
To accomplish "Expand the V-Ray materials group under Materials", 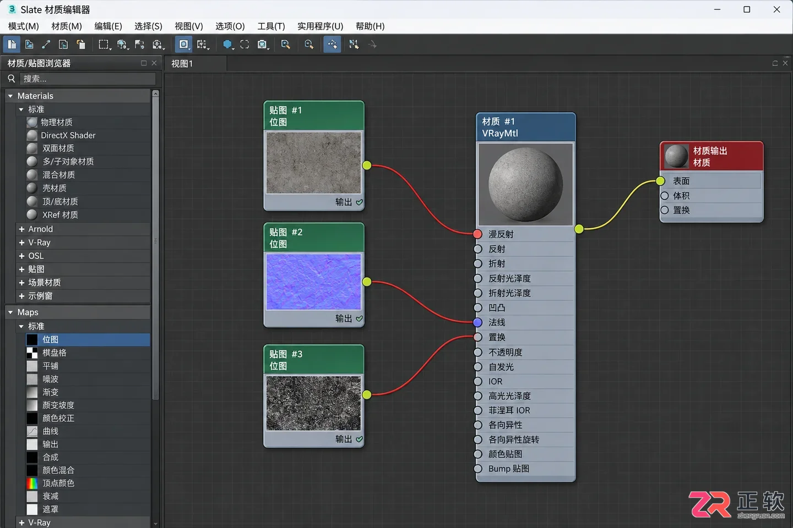I will tap(21, 243).
